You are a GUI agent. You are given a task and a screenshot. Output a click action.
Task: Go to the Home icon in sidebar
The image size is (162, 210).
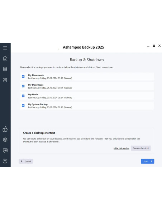[x=5, y=58]
